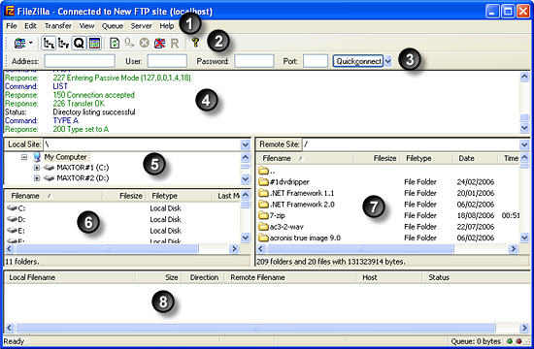
Task: Open the Queue menu
Action: click(113, 26)
